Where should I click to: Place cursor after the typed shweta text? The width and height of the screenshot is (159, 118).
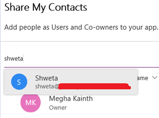coord(23,59)
